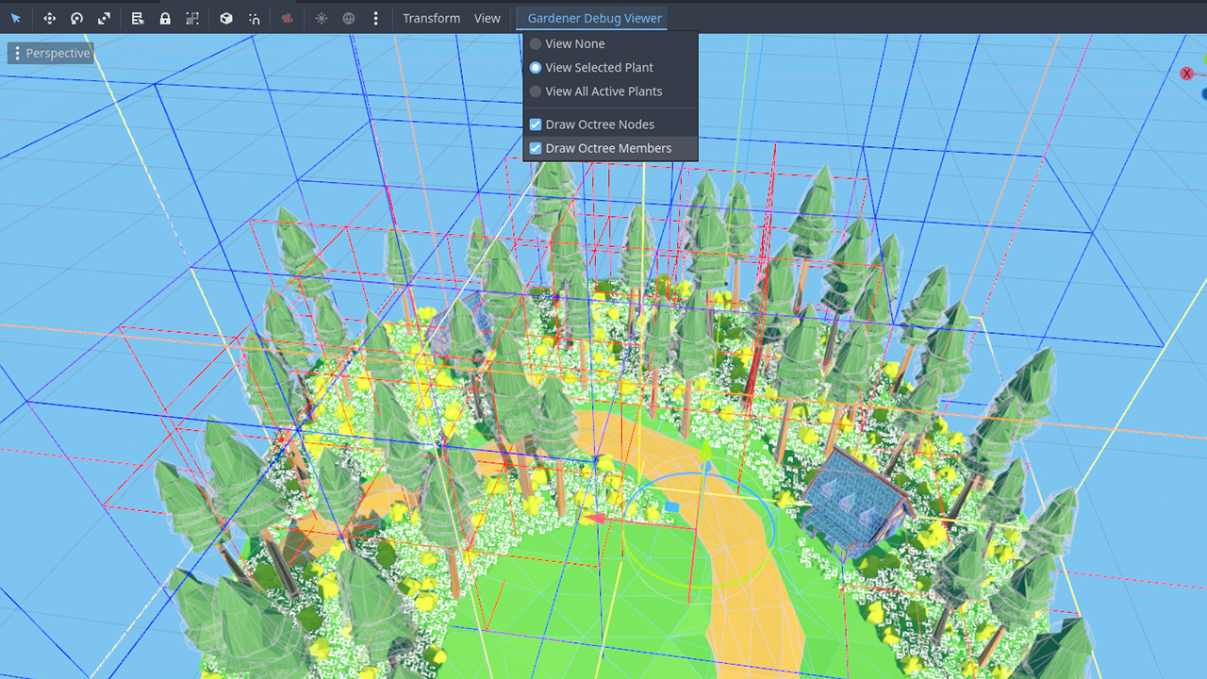The height and width of the screenshot is (679, 1207).
Task: Activate the Select mode arrow tool
Action: click(16, 18)
